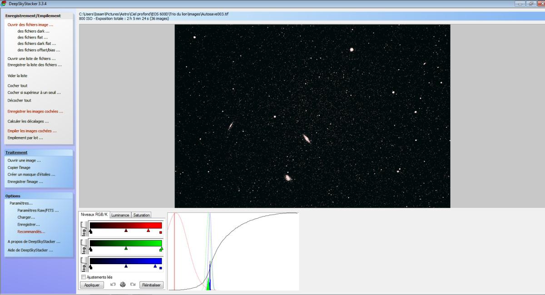Open Paramètres Raw/FITS
545x295 pixels.
(38, 211)
